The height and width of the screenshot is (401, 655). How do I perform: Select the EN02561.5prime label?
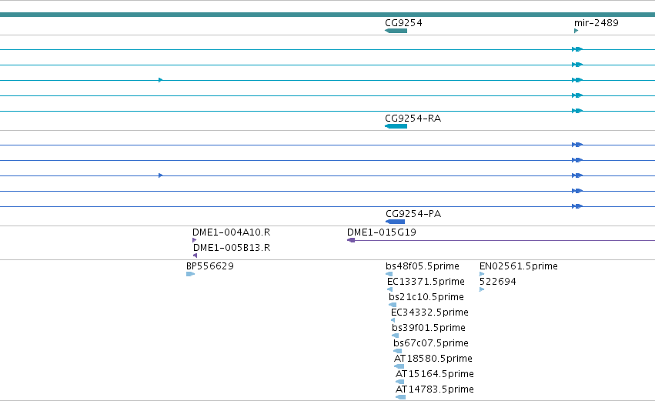point(519,266)
